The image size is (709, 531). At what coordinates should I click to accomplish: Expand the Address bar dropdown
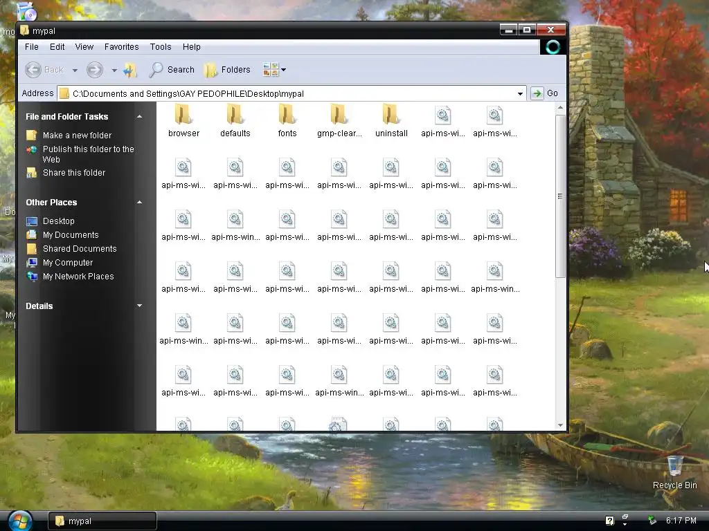point(520,93)
